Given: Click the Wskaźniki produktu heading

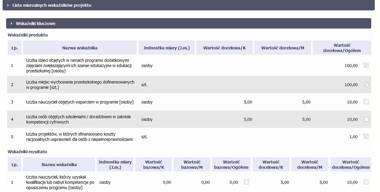Looking at the screenshot, I should (27, 35).
